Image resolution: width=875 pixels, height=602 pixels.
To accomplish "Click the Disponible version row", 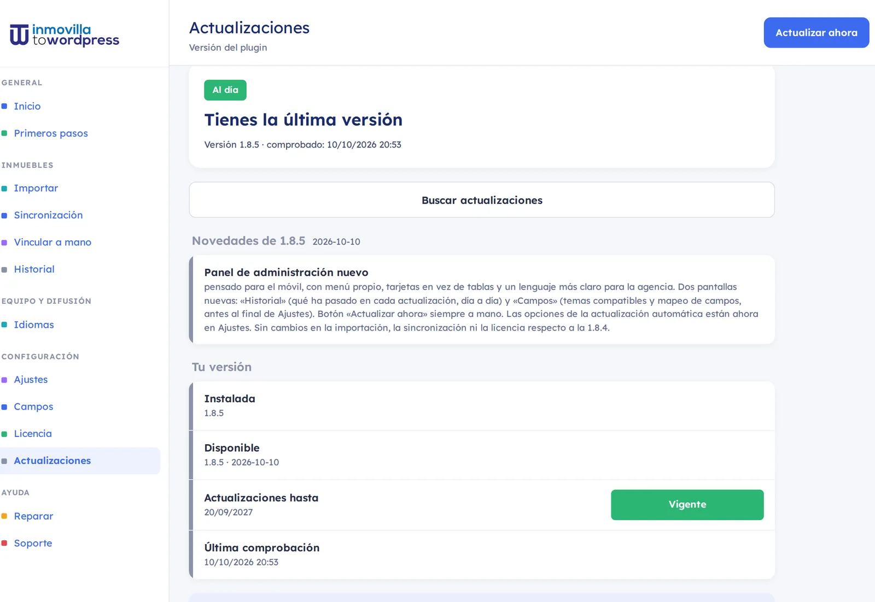I will tap(482, 455).
